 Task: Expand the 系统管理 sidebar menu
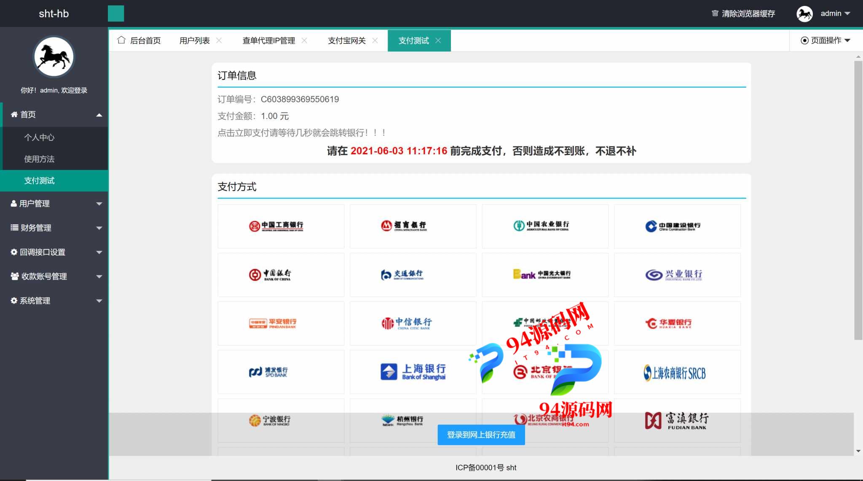(x=54, y=301)
